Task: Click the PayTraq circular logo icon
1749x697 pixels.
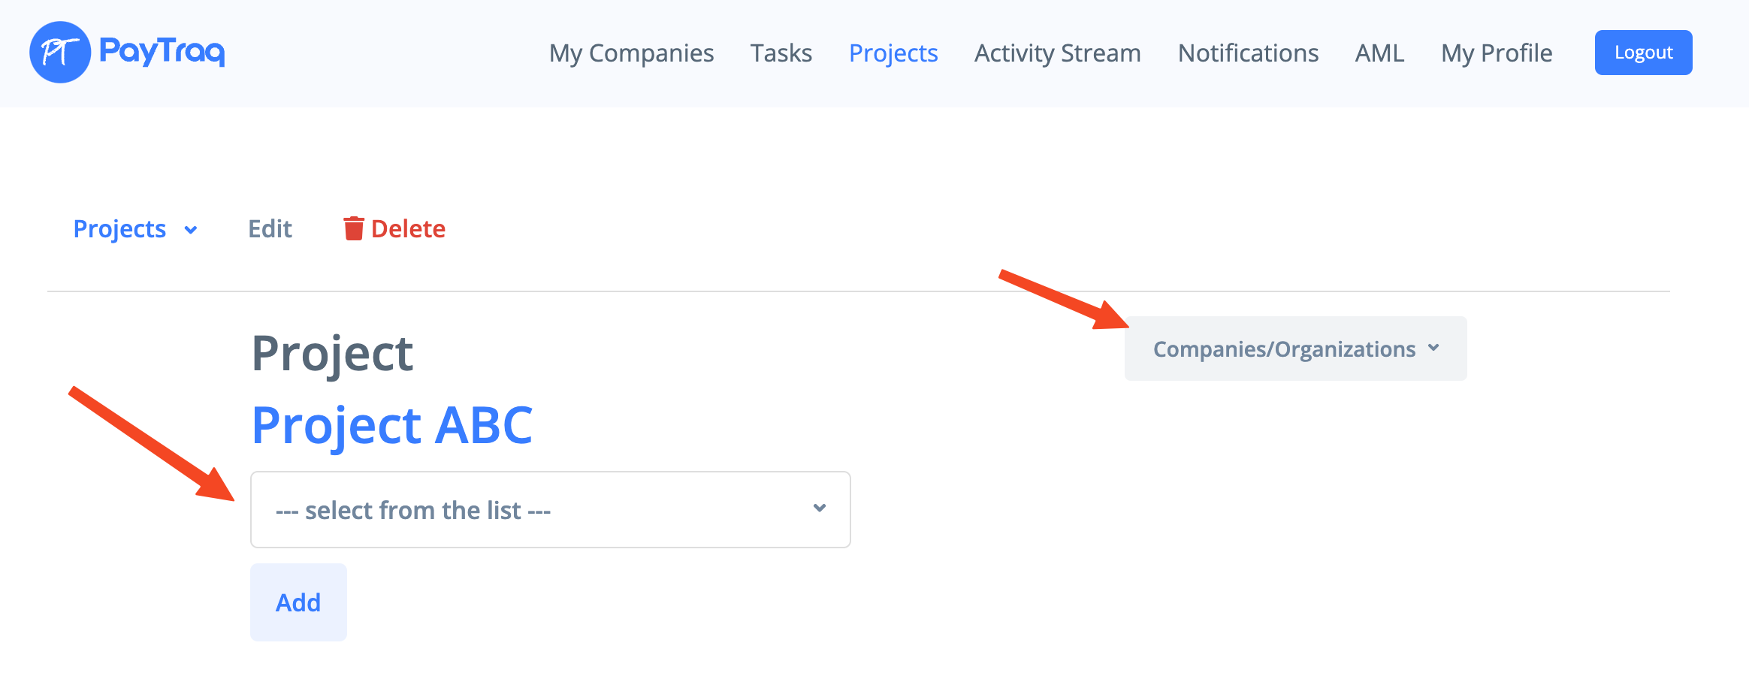Action: coord(60,53)
